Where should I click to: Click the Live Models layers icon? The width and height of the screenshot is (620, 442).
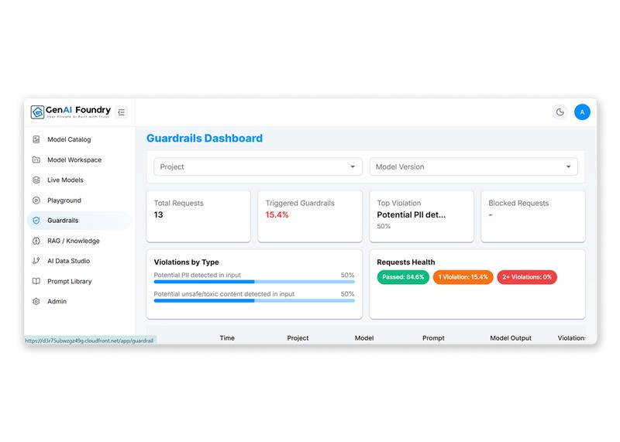pos(36,180)
